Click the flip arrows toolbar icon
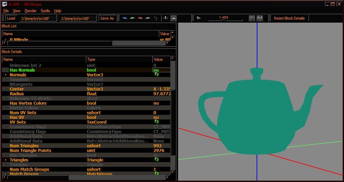 pyautogui.click(x=166, y=18)
